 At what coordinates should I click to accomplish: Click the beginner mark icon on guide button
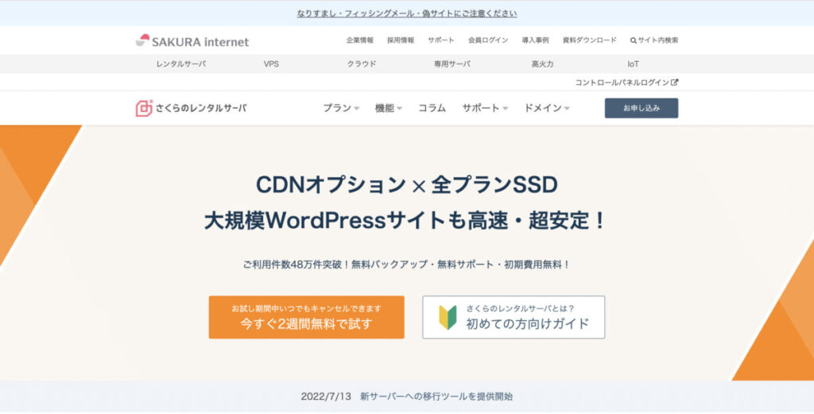(x=448, y=317)
